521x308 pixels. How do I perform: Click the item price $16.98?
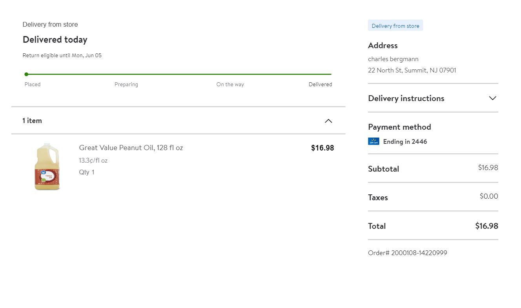(x=322, y=148)
